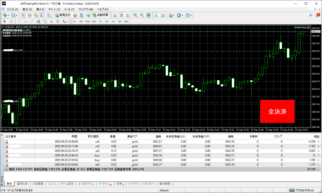Image resolution: width=322 pixels, height=193 pixels.
Task: Open the chart templates dropdown arrow
Action: point(191,15)
